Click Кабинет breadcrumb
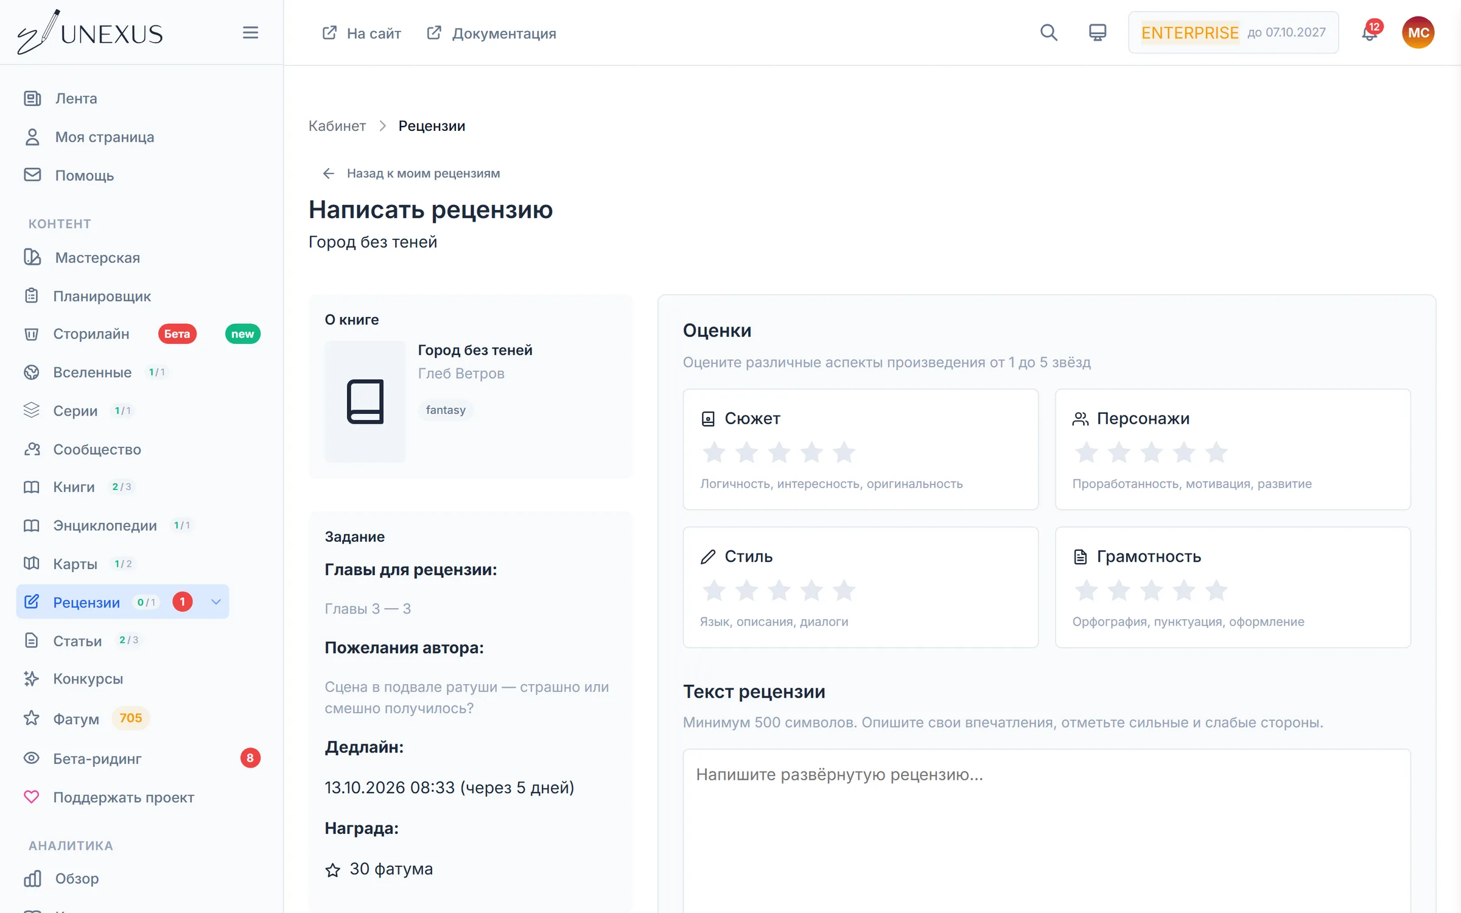Image resolution: width=1461 pixels, height=913 pixels. coord(337,126)
